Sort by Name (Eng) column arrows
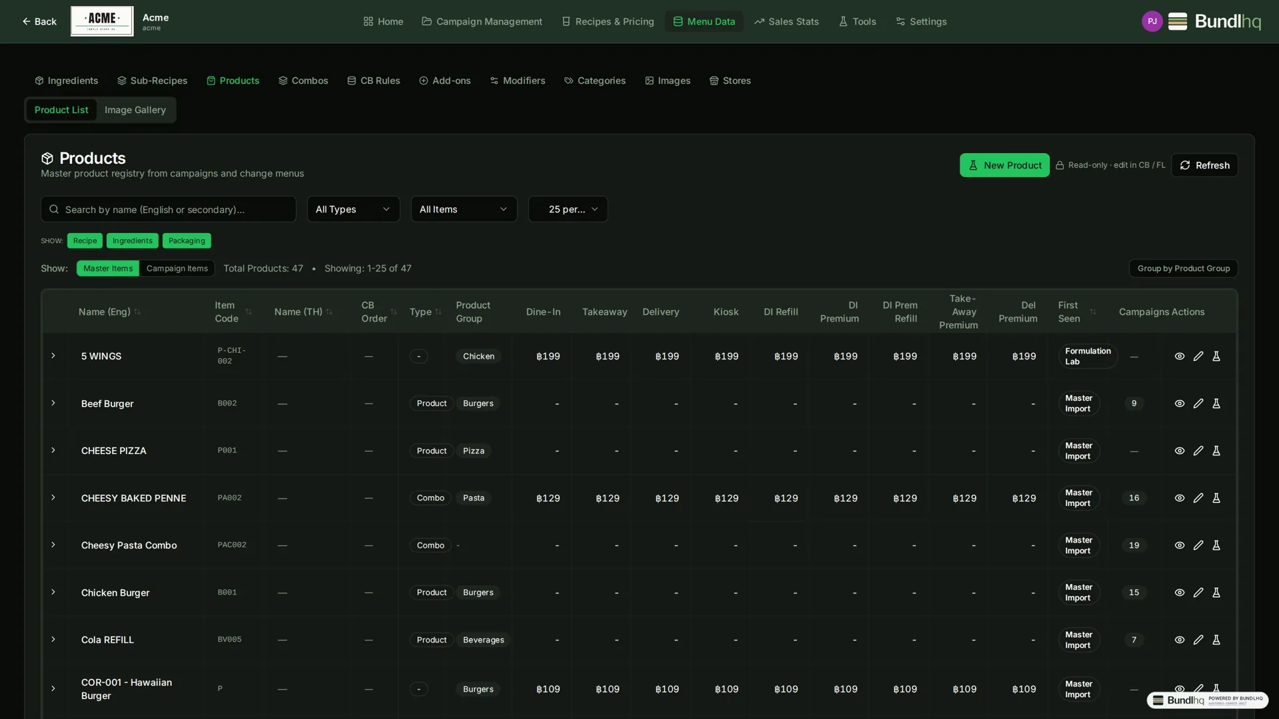Screen dimensions: 1279x719 tap(137, 312)
